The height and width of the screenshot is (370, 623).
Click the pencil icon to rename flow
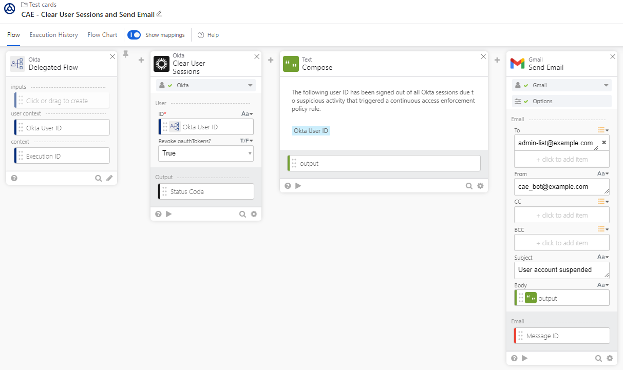(159, 14)
